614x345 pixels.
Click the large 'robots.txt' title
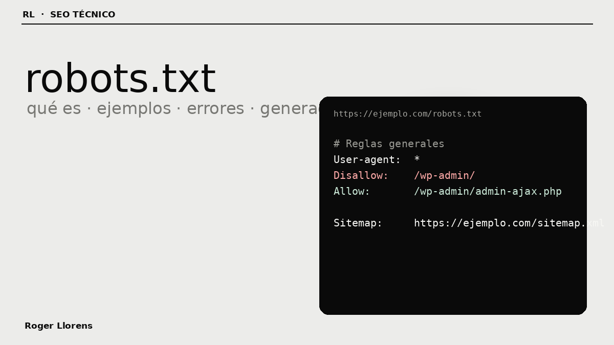pyautogui.click(x=120, y=79)
